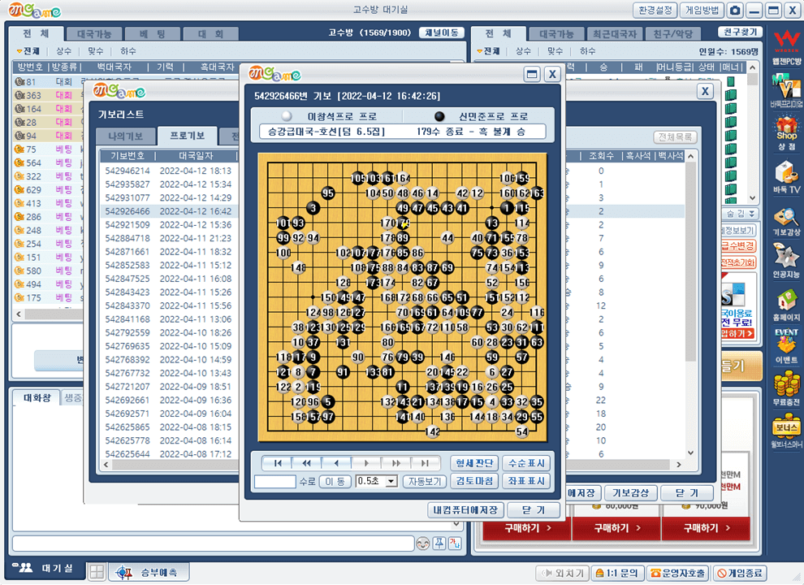The height and width of the screenshot is (585, 804).
Task: Click the pin icon beside chat input
Action: point(439,544)
